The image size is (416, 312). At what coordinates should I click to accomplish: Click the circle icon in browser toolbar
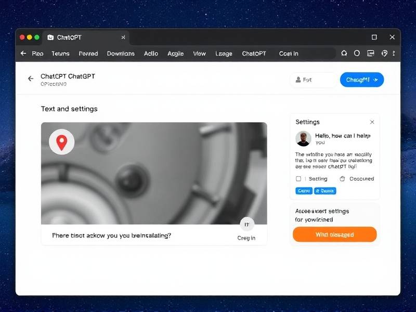point(357,54)
